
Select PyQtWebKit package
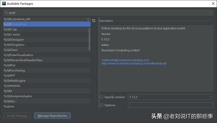47,86
